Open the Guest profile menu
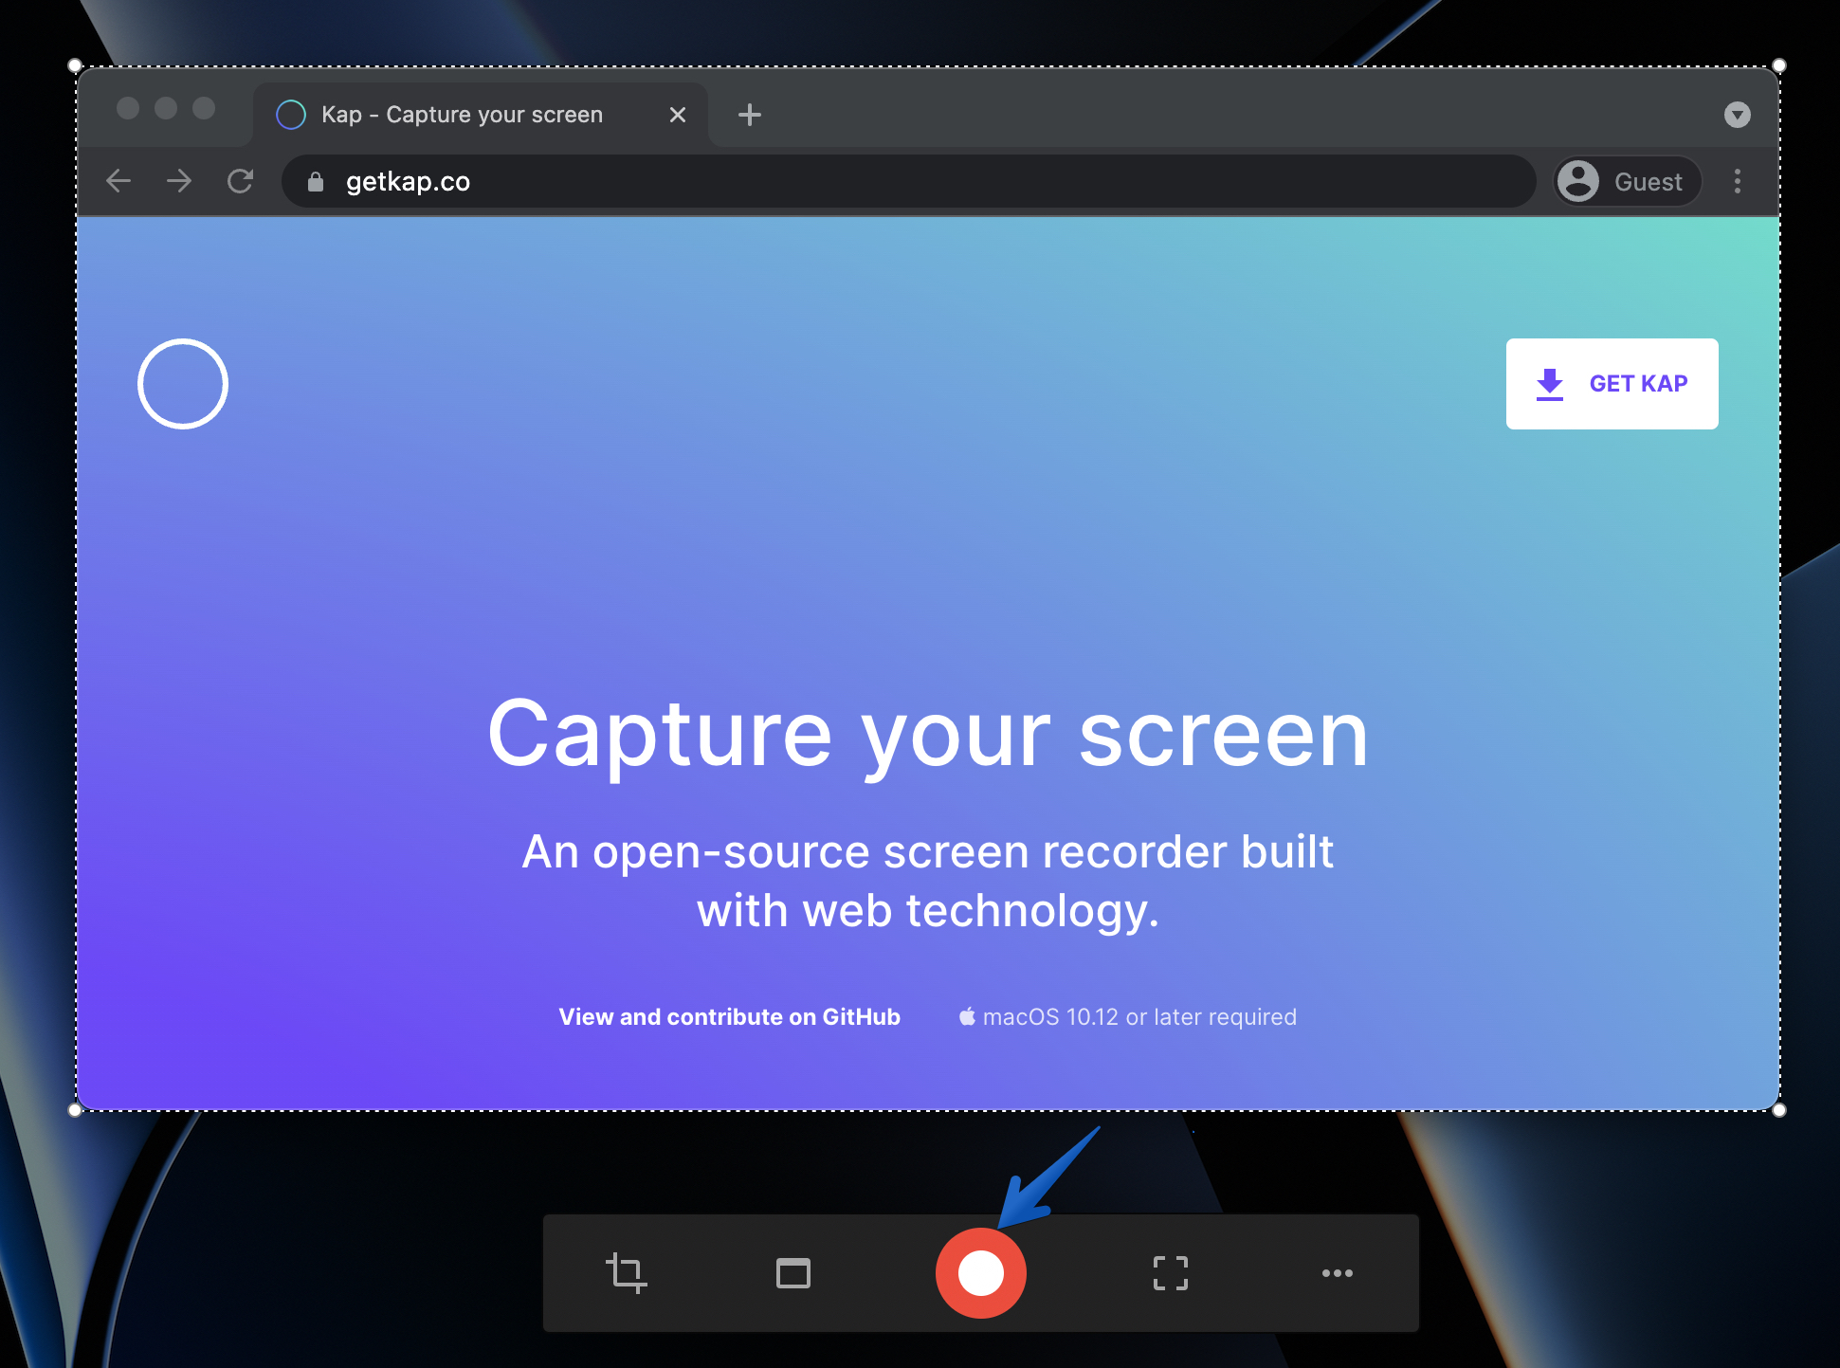Viewport: 1840px width, 1368px height. (x=1627, y=181)
